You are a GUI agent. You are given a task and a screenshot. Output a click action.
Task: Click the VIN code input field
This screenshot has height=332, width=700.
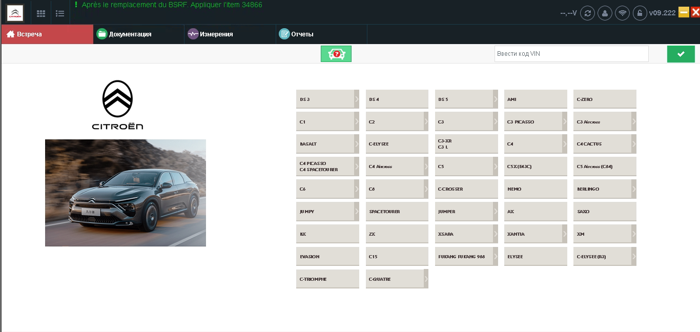tap(571, 54)
